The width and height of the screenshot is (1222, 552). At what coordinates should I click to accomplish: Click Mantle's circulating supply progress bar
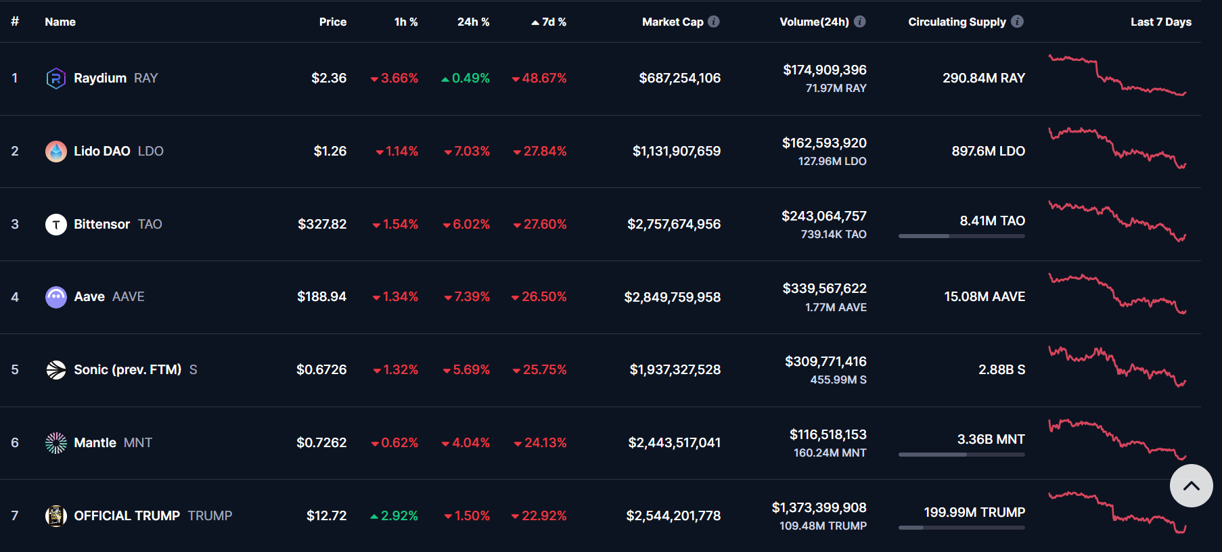pos(961,455)
